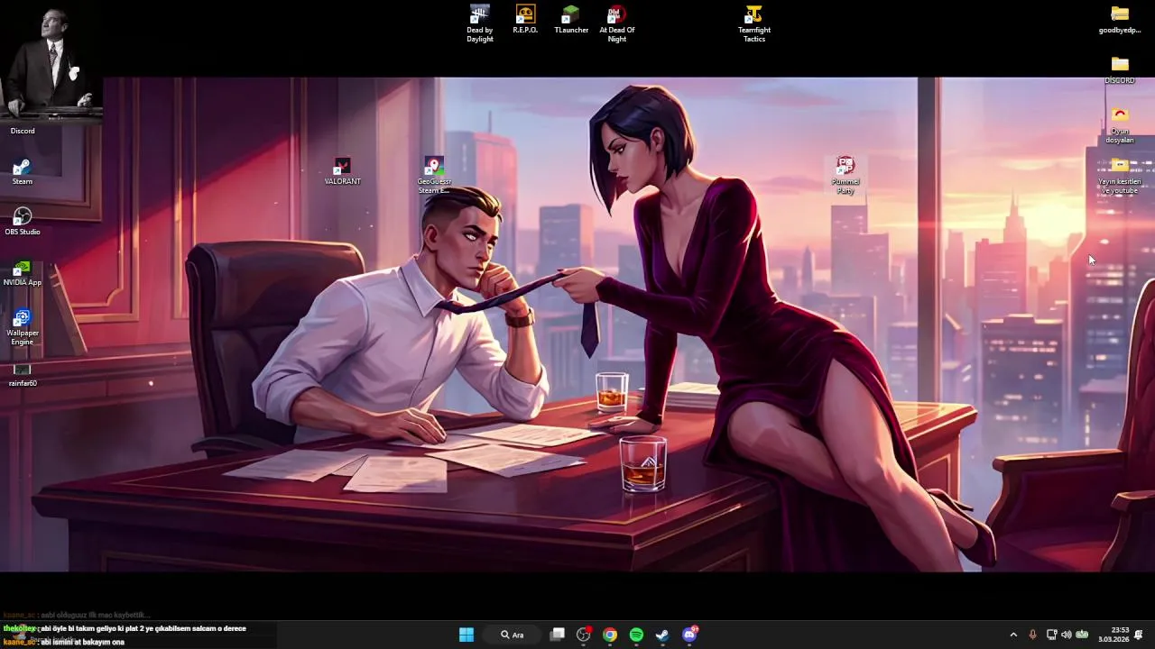Select the Steam desktop shortcut
1155x649 pixels.
23,171
